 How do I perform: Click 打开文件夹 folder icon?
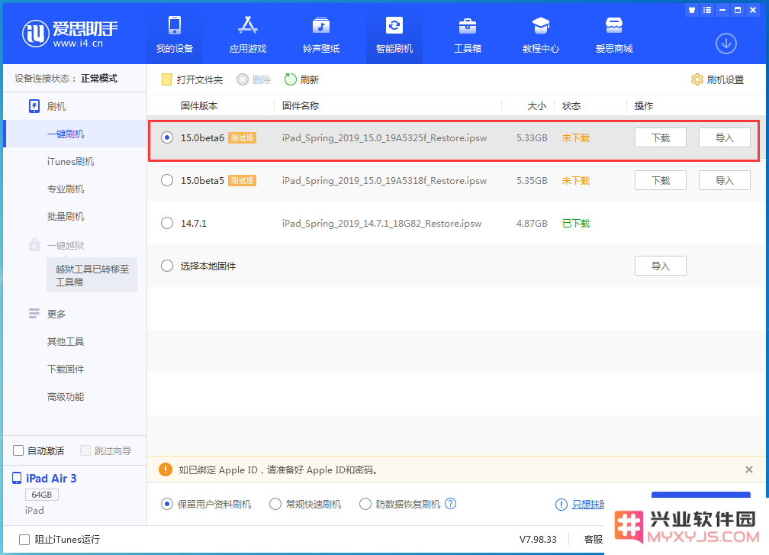[x=167, y=79]
